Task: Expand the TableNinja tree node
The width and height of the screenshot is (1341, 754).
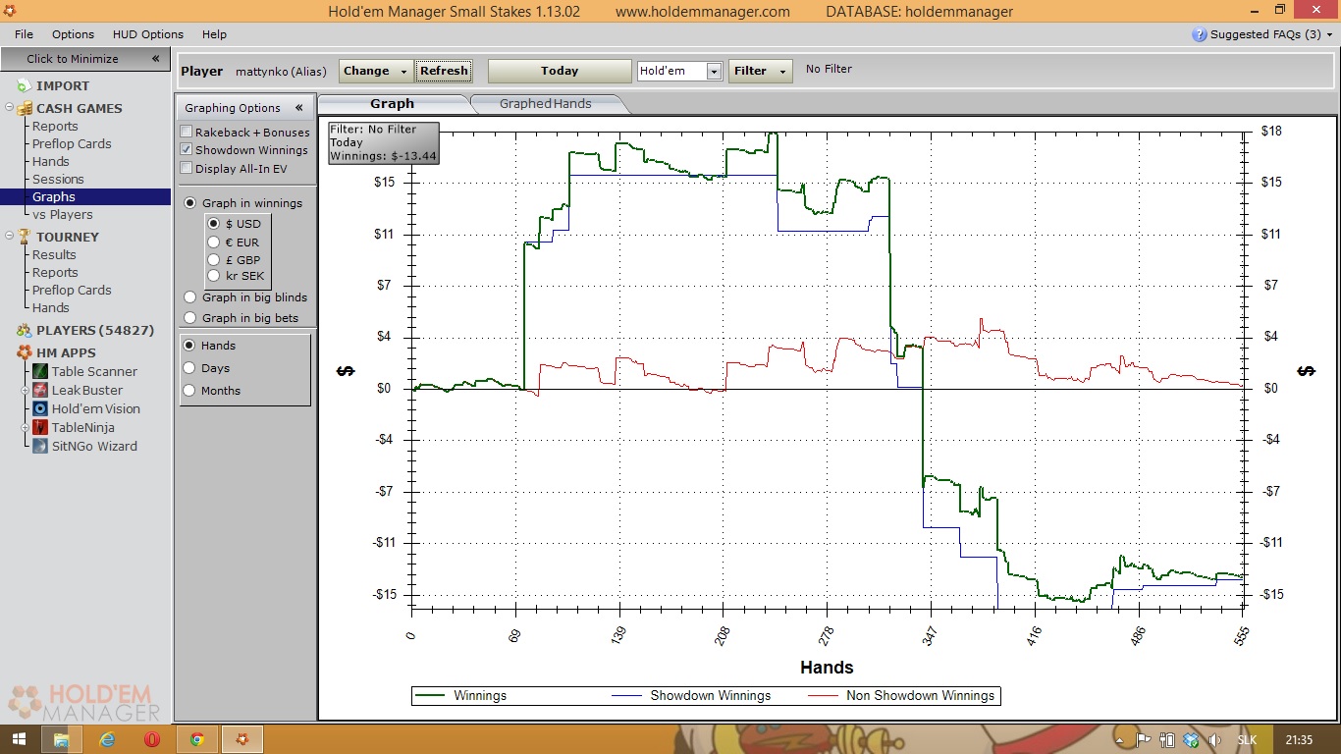Action: tap(27, 428)
